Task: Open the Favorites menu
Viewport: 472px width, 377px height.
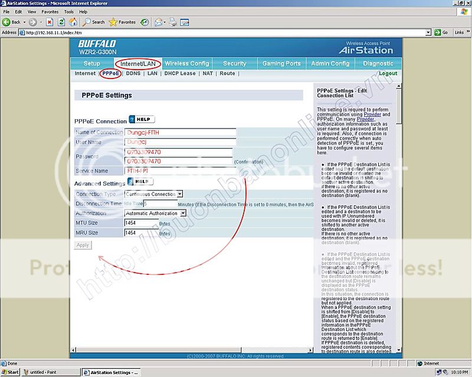Action: click(x=50, y=12)
